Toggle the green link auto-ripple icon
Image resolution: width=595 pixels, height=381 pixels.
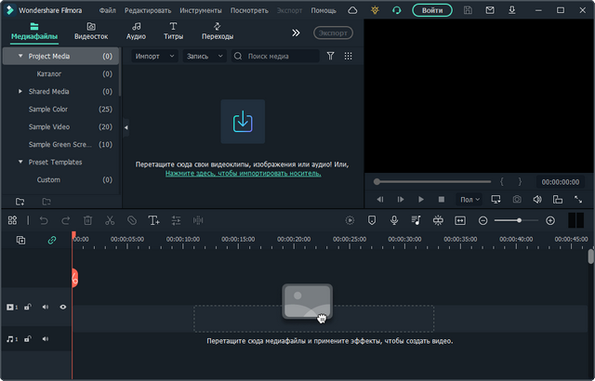[x=52, y=240]
